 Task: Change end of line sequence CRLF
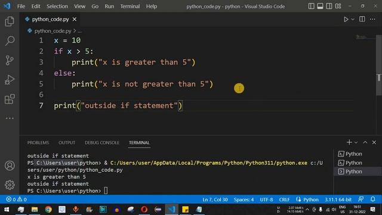click(x=284, y=199)
